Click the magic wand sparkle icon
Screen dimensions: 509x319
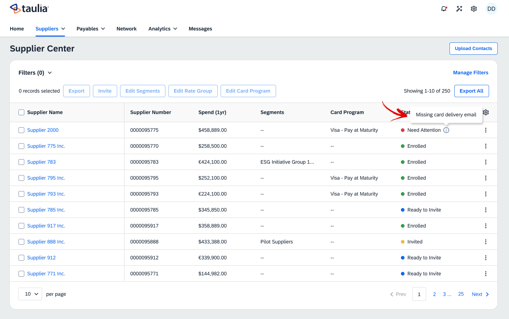(459, 9)
